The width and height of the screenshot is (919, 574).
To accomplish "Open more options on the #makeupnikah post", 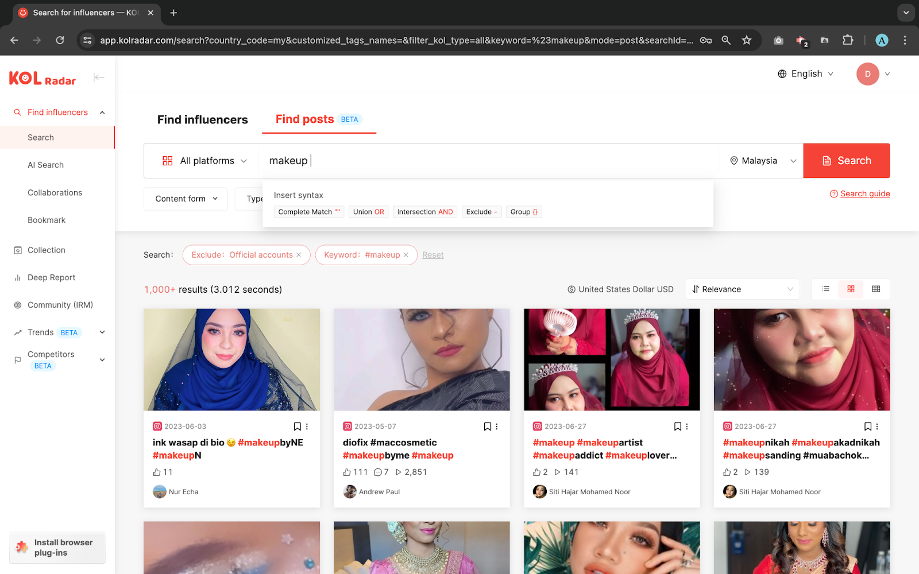I will 877,426.
